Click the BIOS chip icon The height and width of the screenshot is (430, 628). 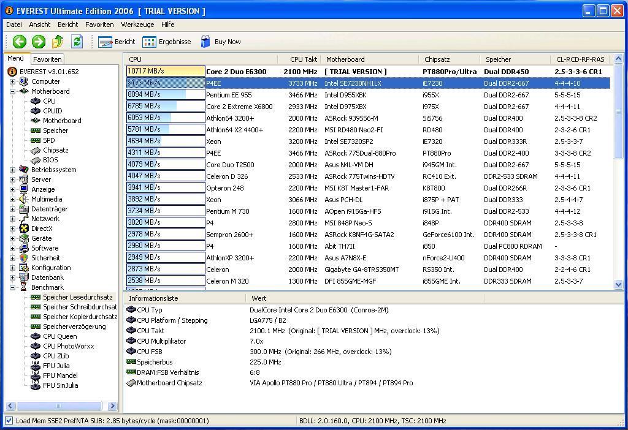tap(36, 160)
